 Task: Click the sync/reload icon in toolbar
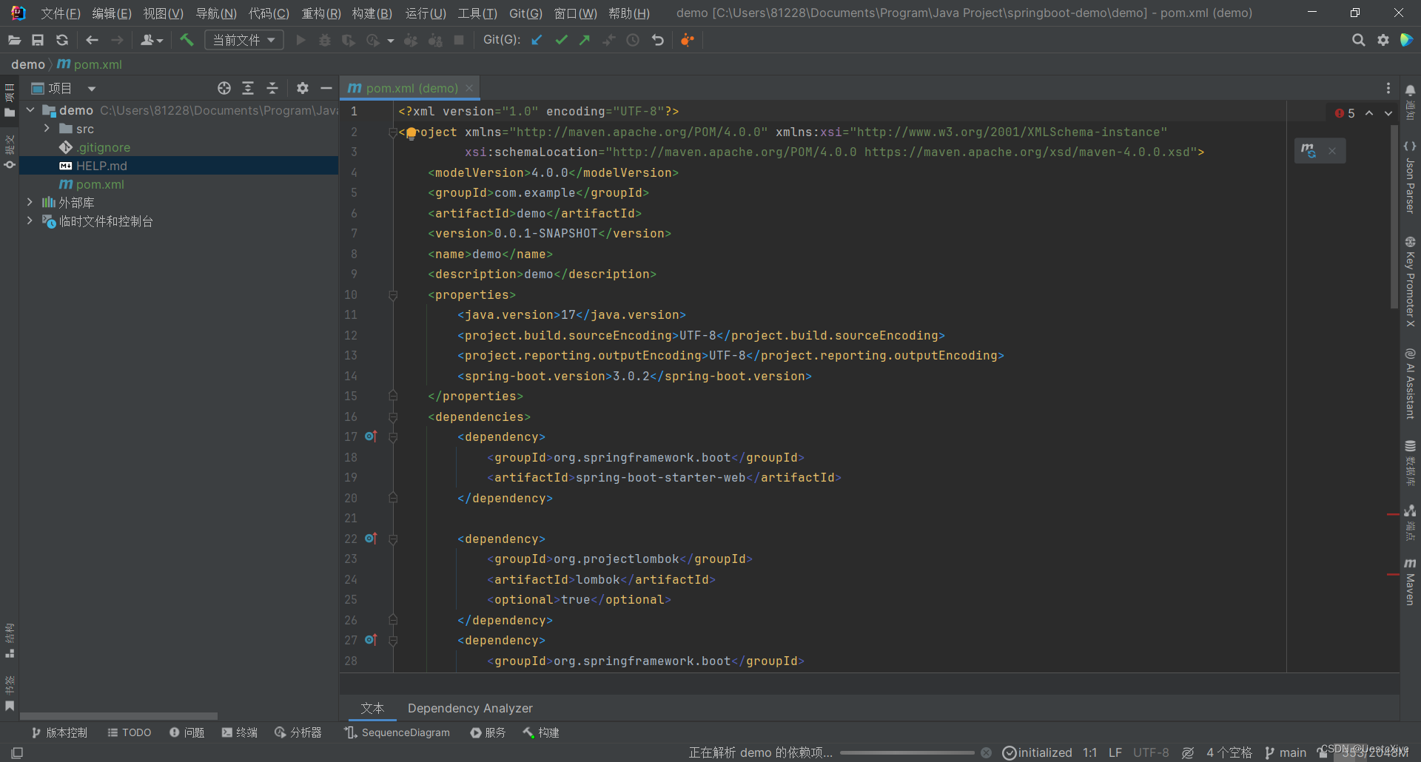point(62,40)
